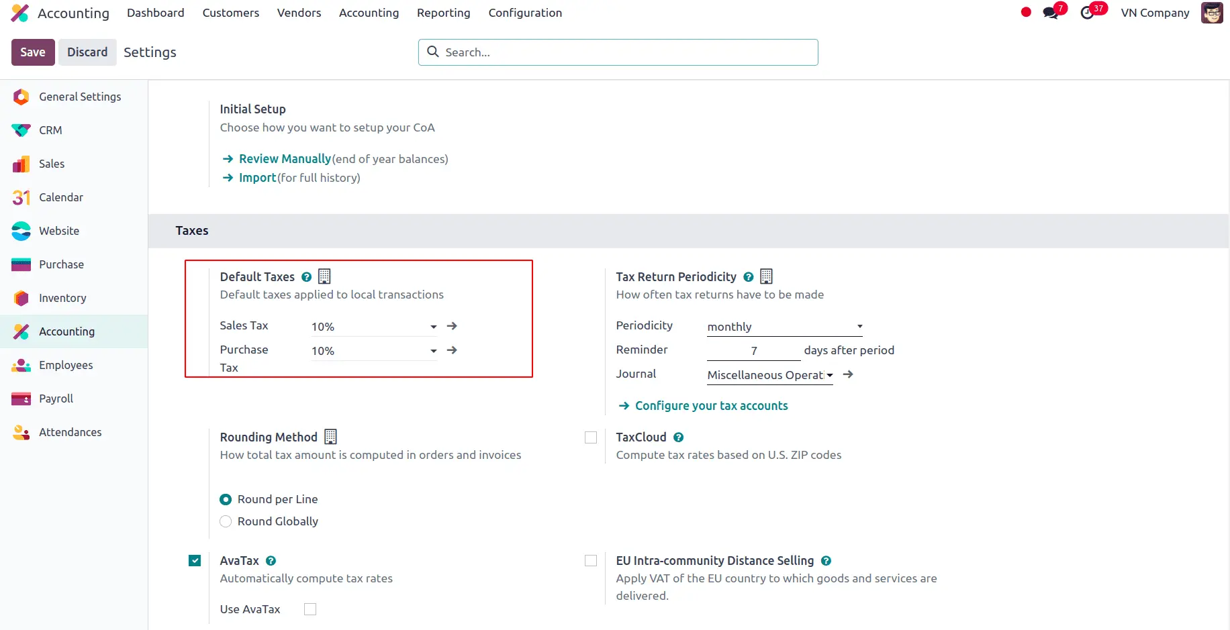Viewport: 1230px width, 630px height.
Task: Click the Save button
Action: (x=33, y=52)
